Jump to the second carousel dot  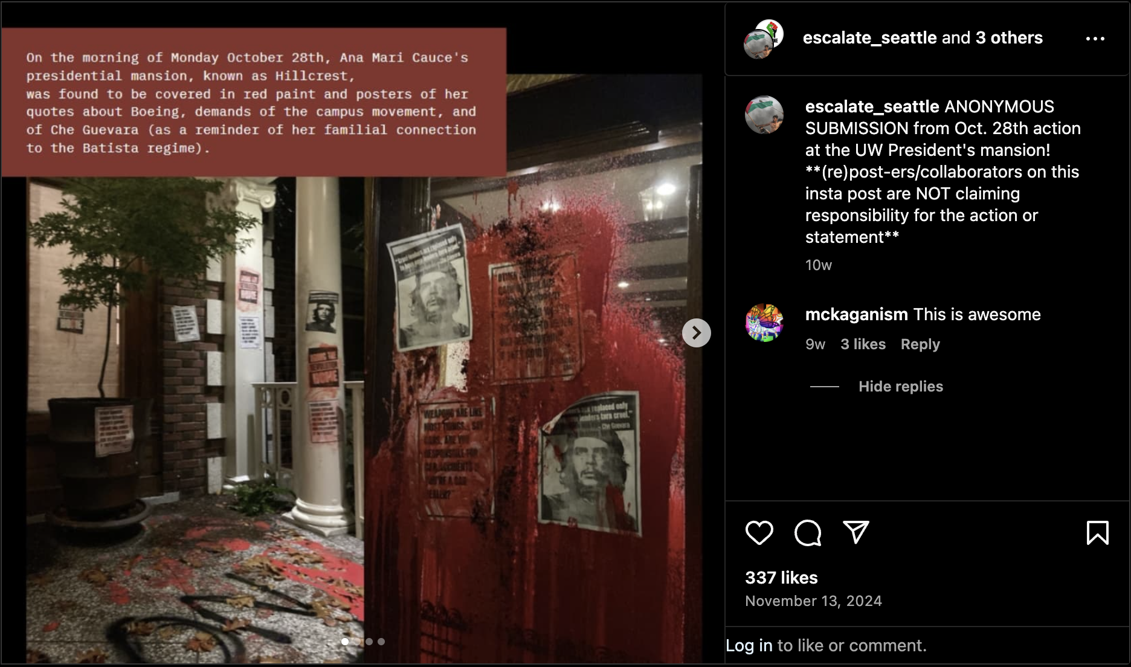point(356,642)
